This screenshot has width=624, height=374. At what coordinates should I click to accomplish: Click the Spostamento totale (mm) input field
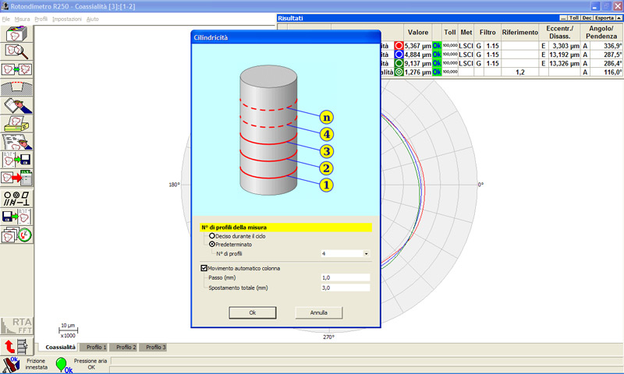tap(345, 288)
